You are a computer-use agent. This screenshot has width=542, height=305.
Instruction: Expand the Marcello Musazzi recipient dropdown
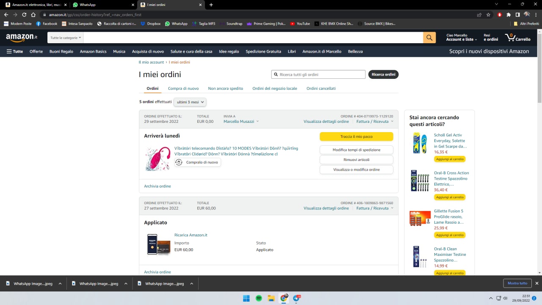click(241, 122)
